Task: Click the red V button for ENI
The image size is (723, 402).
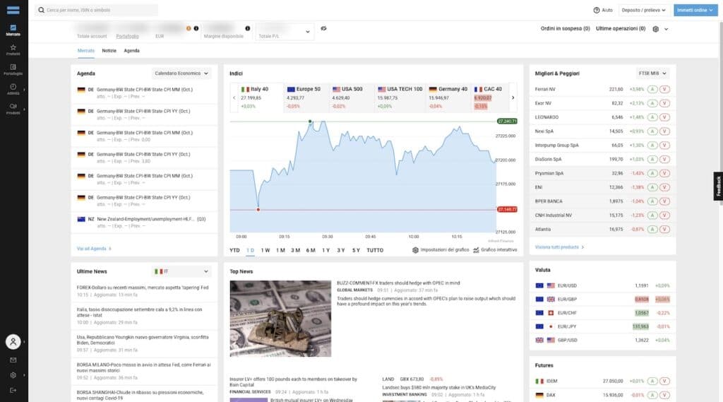Action: tap(664, 187)
